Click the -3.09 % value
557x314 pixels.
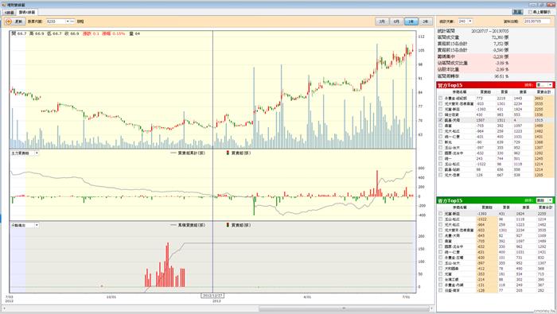[501, 63]
